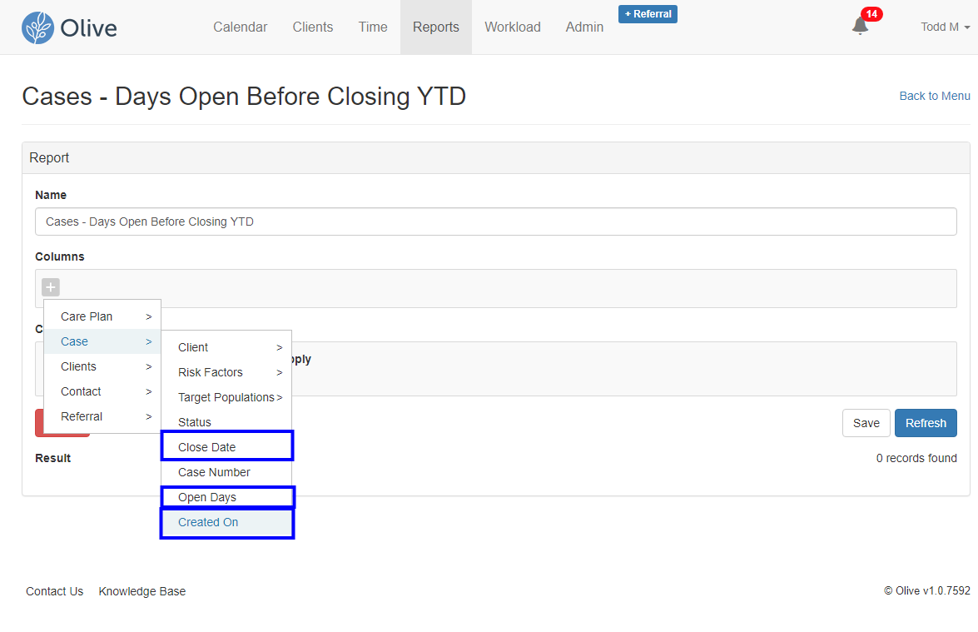978x632 pixels.
Task: Open the Knowledge Base footer link
Action: [x=142, y=591]
